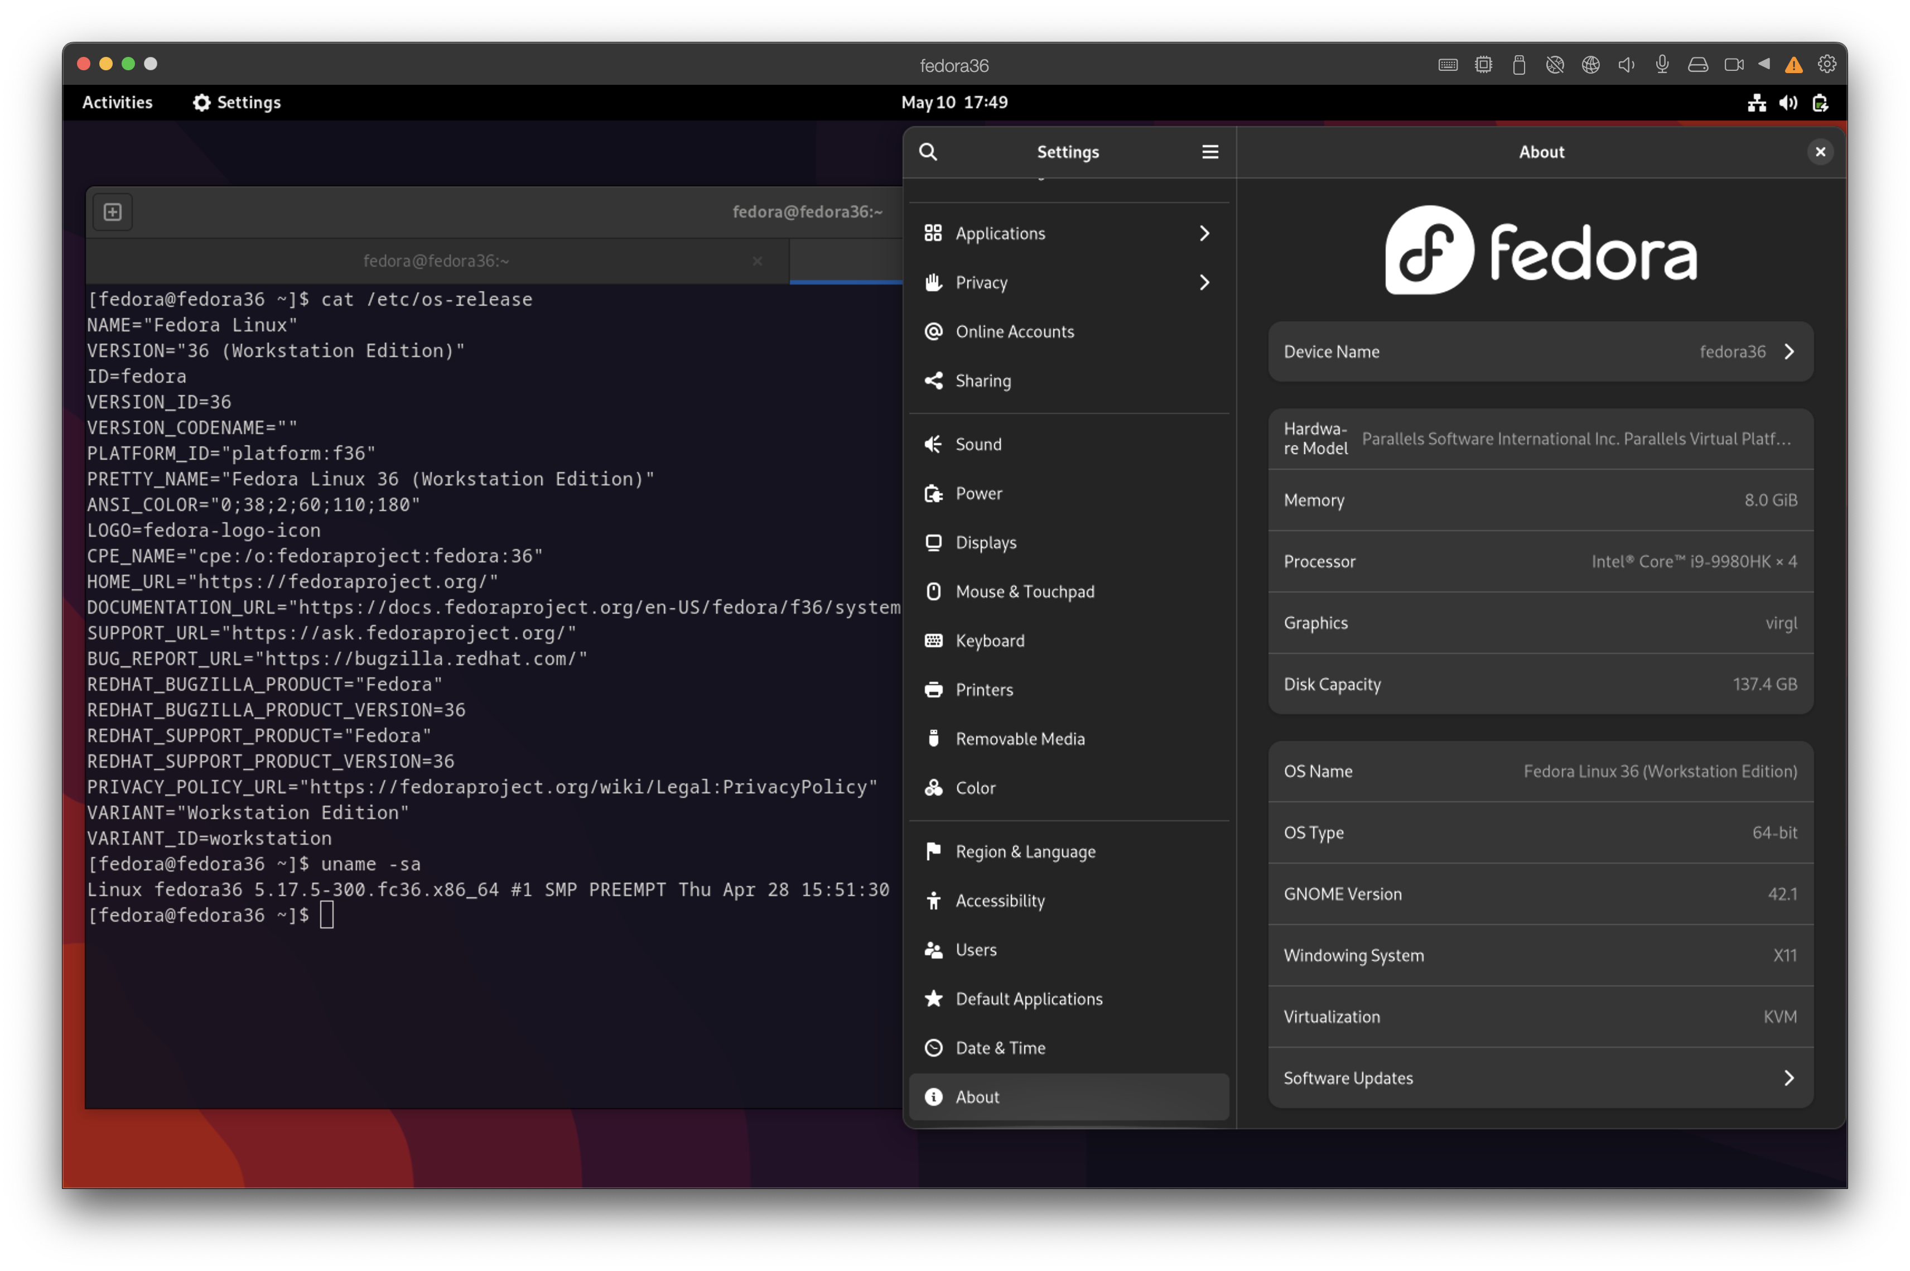Open Accessibility settings
The image size is (1910, 1271).
[1068, 901]
